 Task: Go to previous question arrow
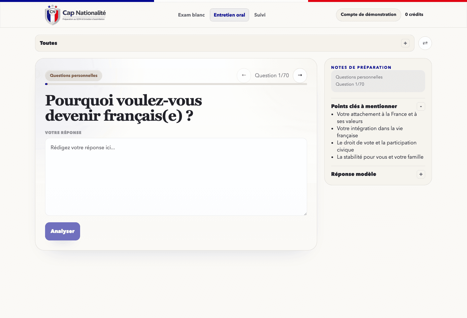click(x=244, y=75)
